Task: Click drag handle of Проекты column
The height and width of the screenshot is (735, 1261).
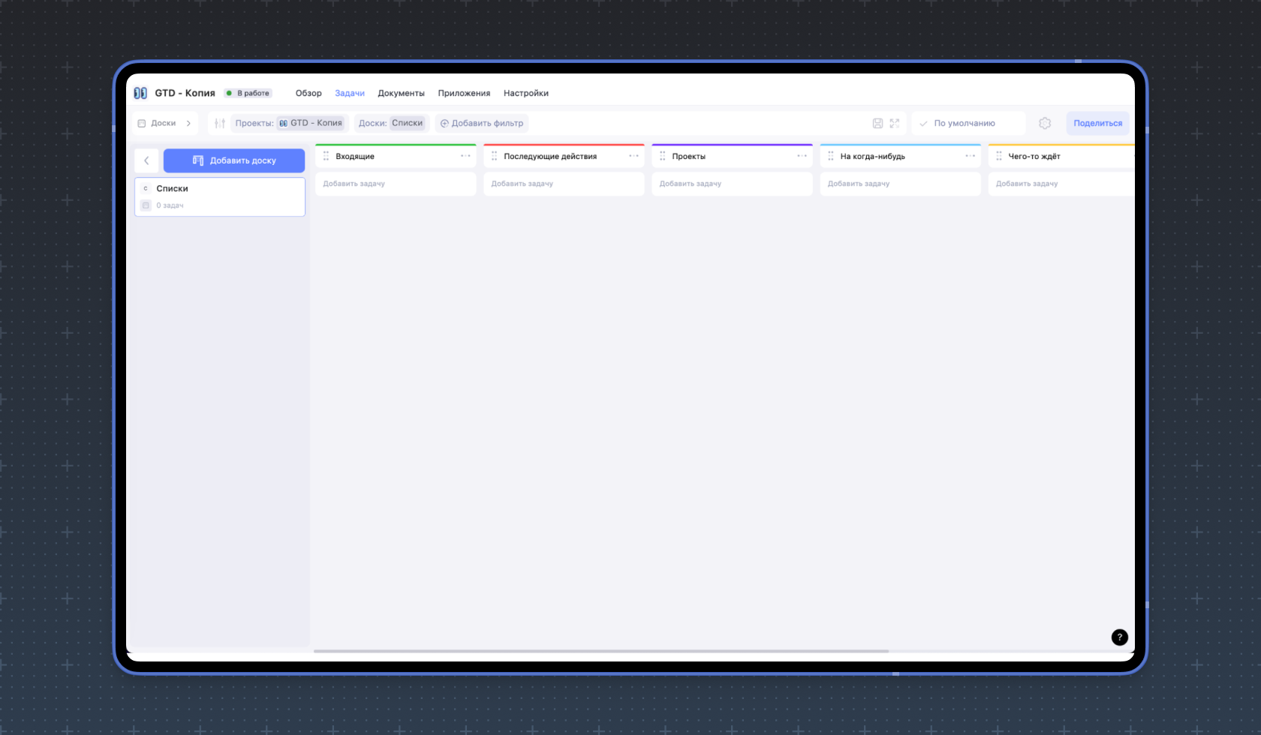Action: tap(662, 156)
